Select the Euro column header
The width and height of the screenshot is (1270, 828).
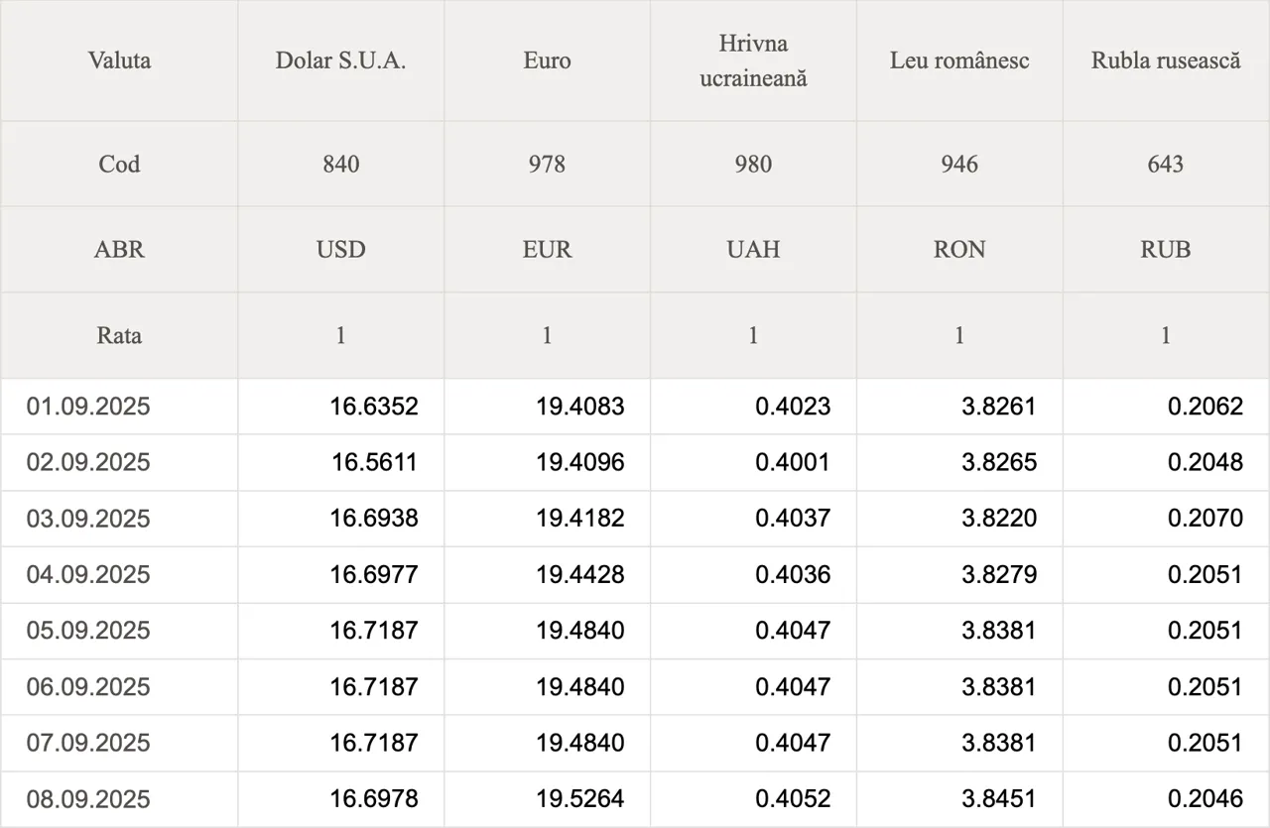point(547,60)
